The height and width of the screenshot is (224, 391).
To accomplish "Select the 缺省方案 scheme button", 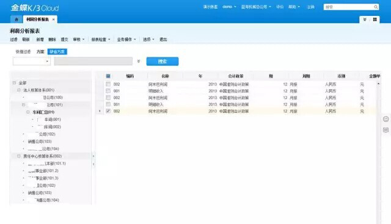I will click(x=57, y=52).
